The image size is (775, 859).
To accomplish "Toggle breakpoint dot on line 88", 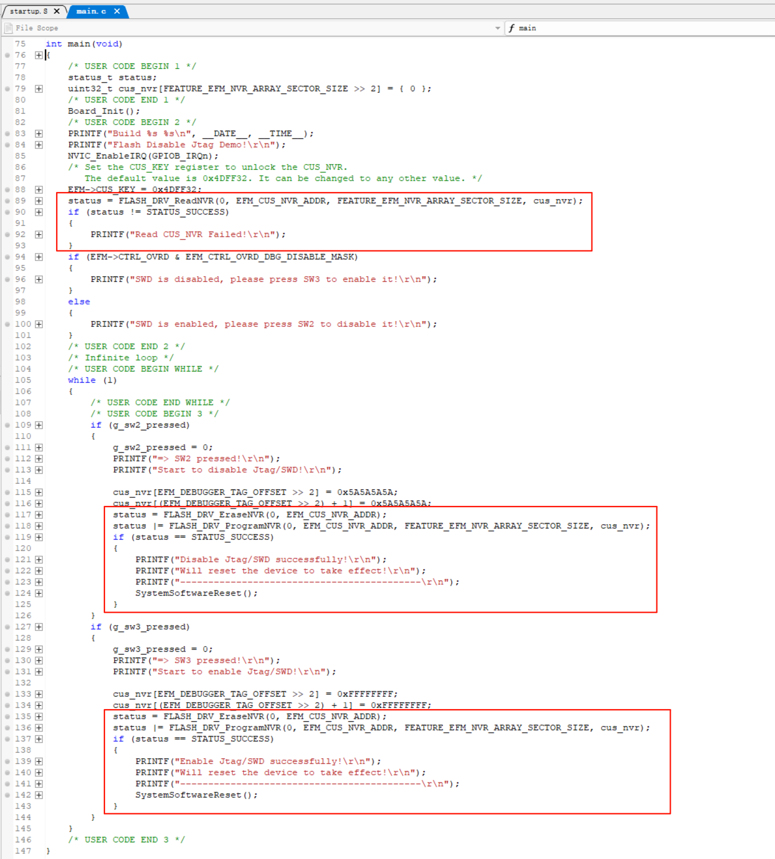I will pos(7,190).
